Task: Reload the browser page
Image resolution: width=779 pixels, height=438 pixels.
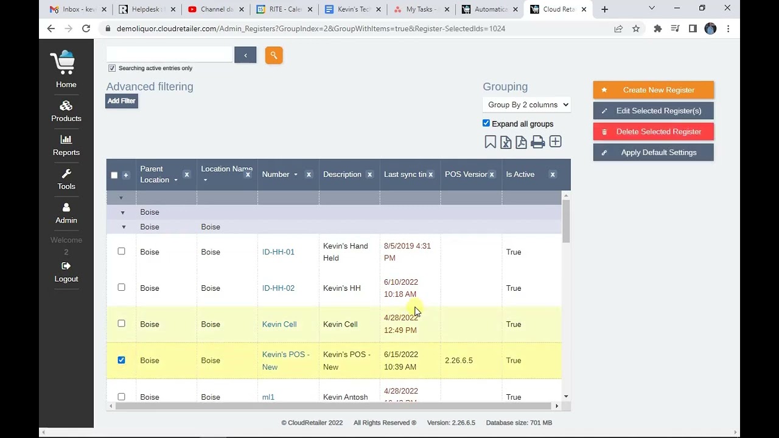Action: click(x=86, y=29)
